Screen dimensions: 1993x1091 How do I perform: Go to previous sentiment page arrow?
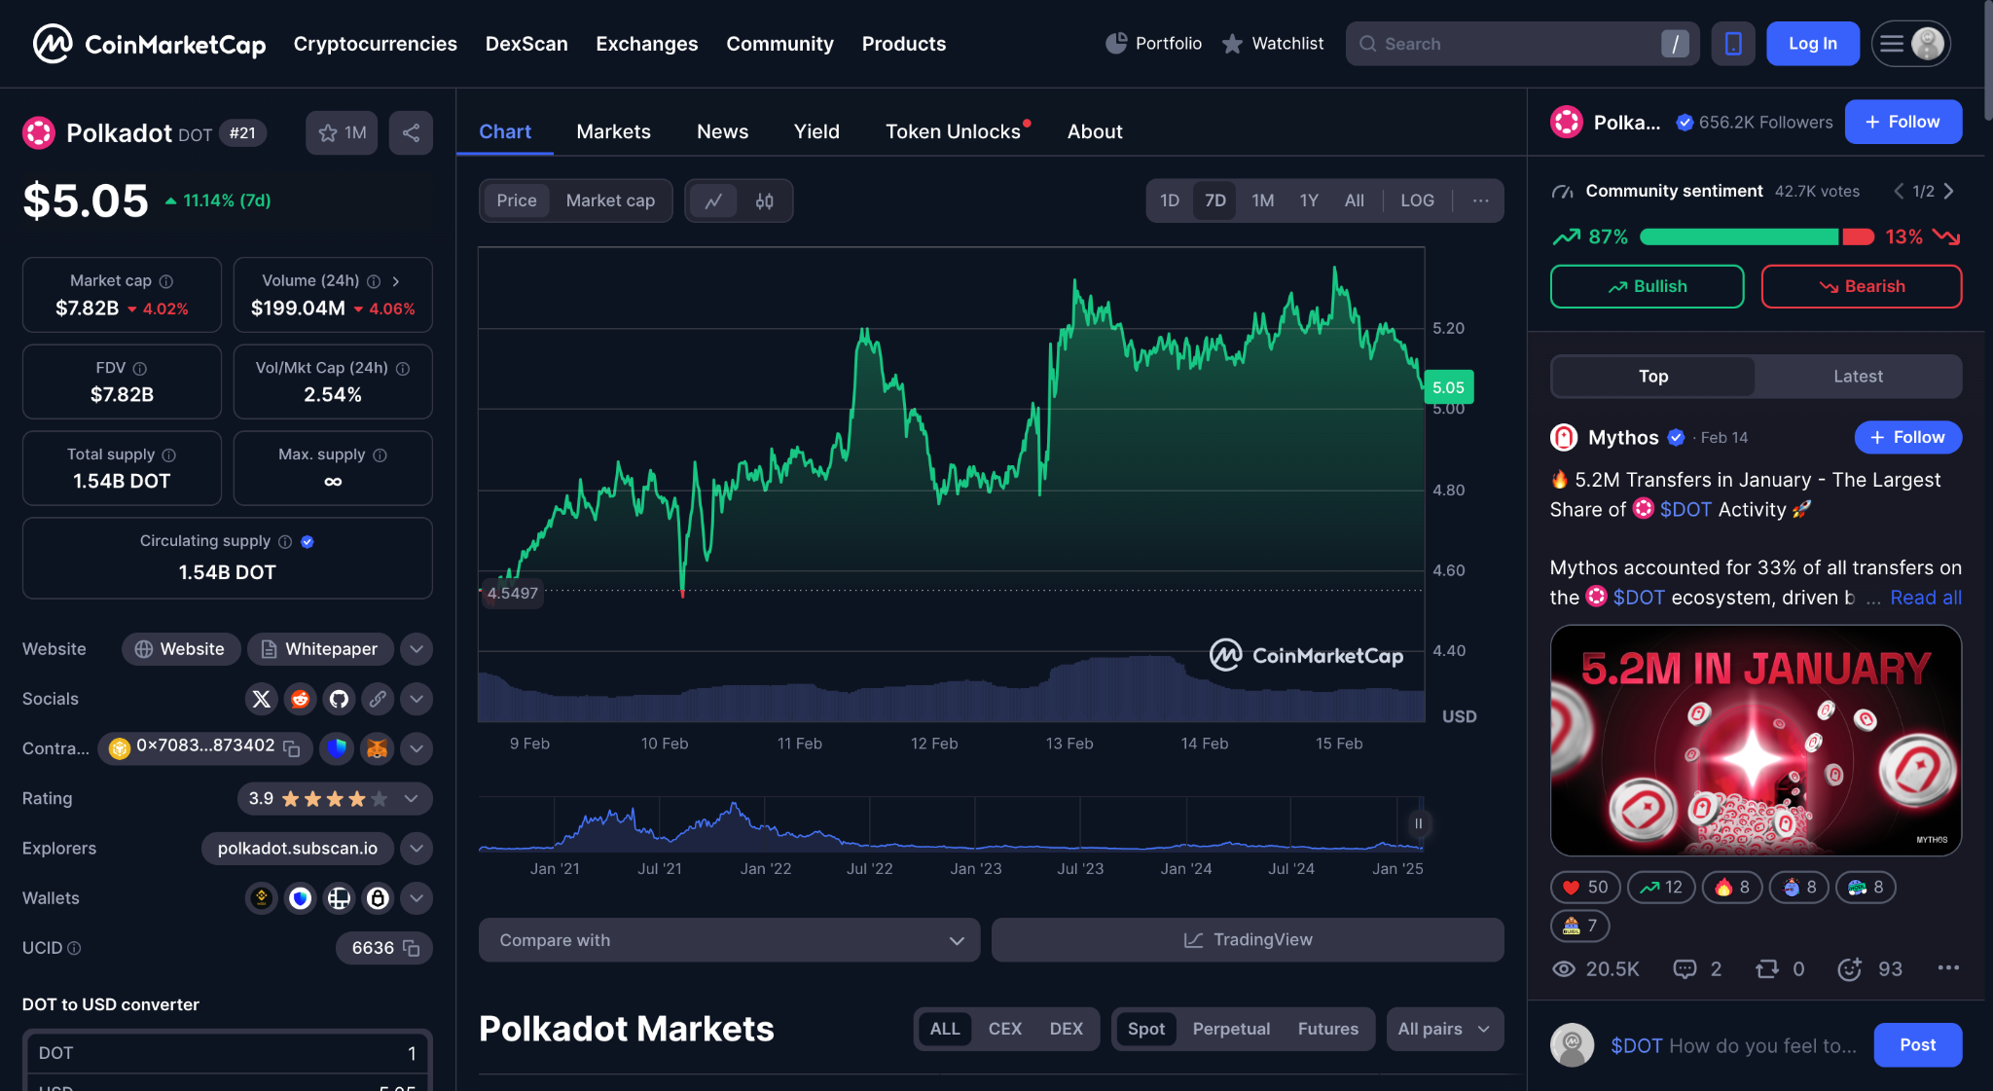click(x=1899, y=191)
